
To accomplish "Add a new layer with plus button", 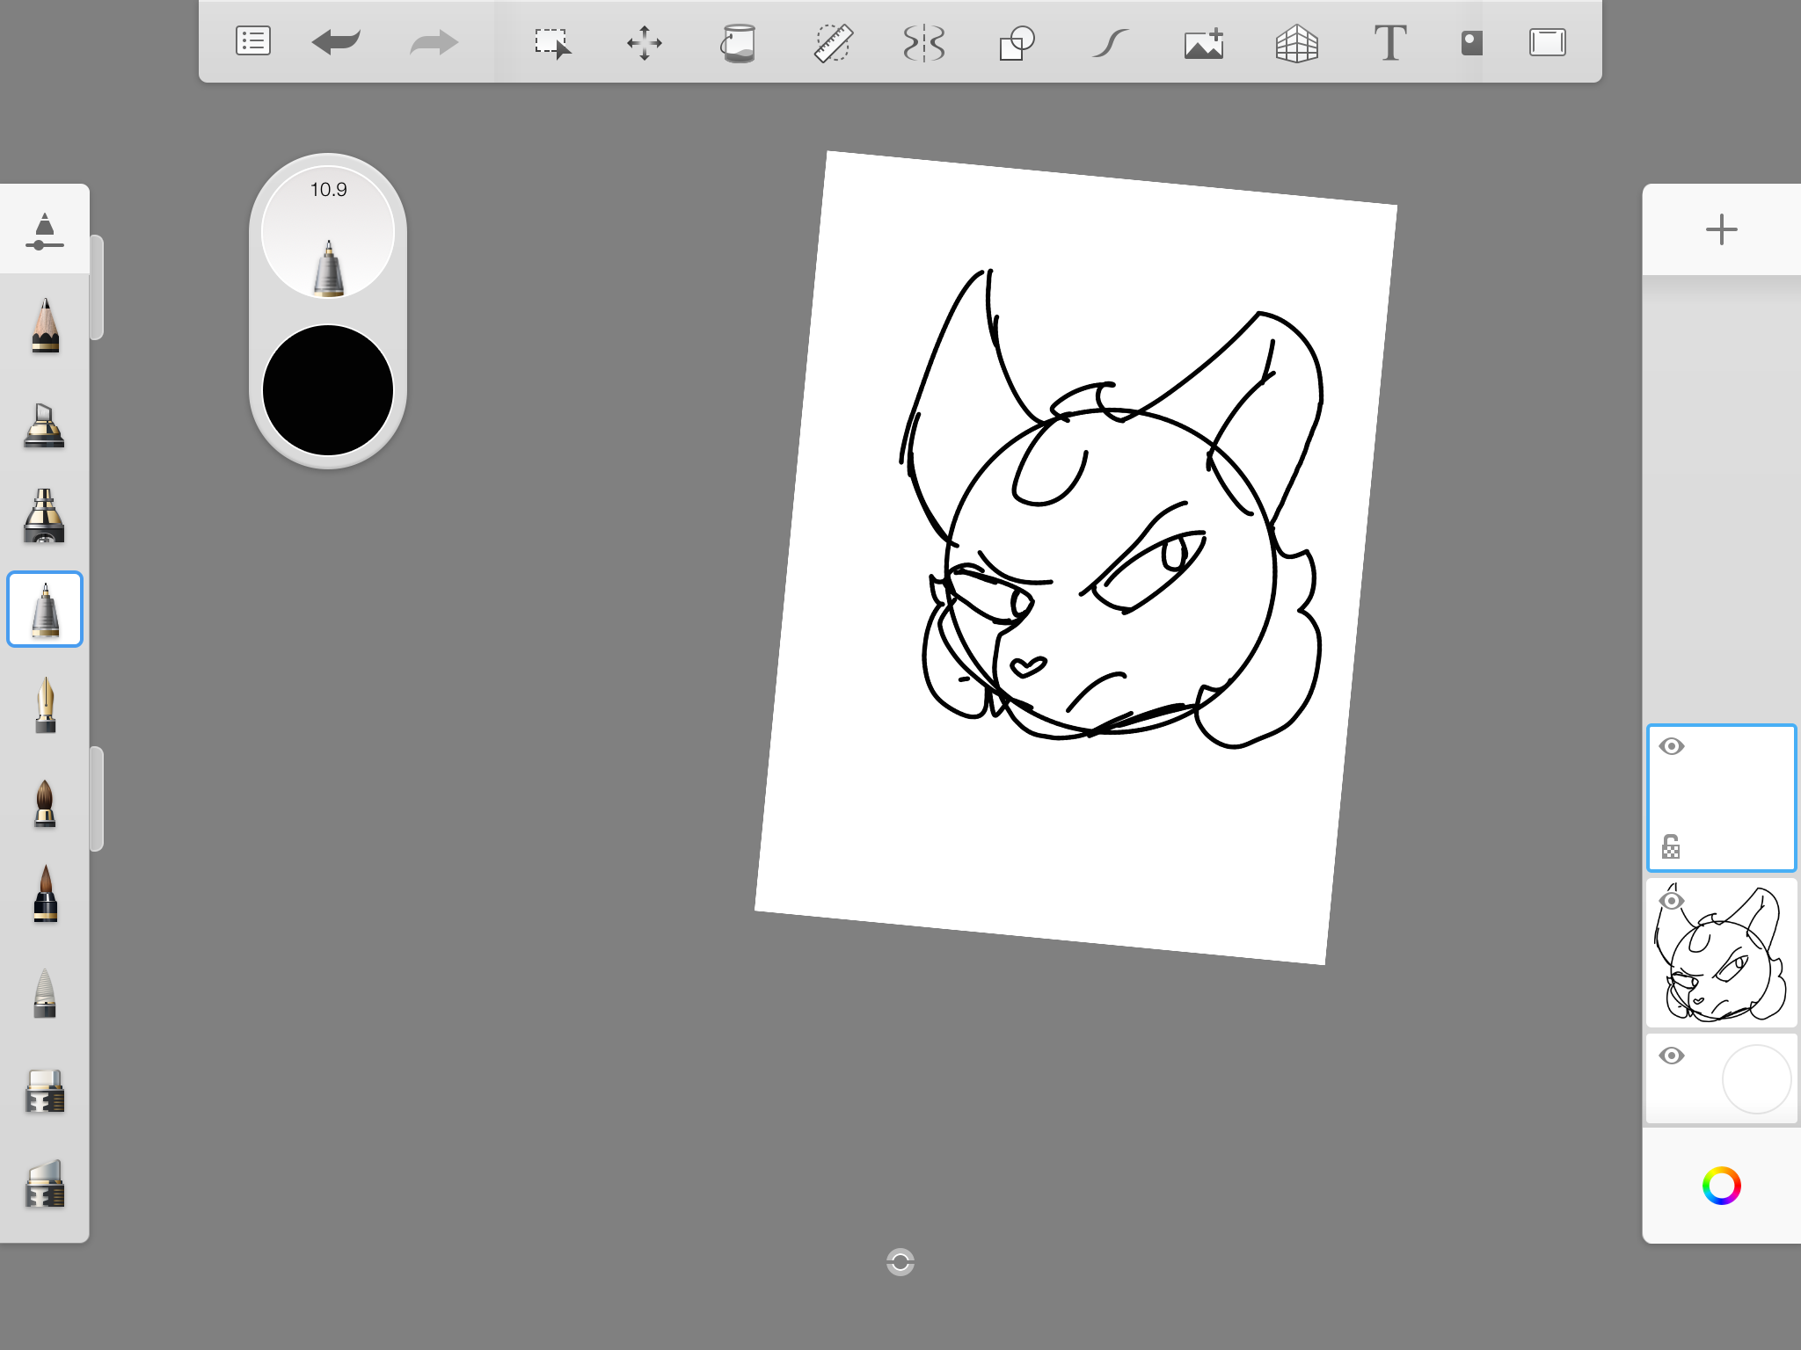I will coord(1721,229).
